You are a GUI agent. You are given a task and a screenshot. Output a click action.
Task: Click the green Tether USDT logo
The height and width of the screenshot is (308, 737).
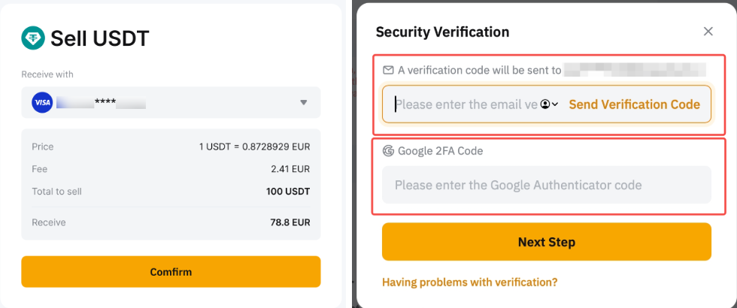tap(33, 38)
